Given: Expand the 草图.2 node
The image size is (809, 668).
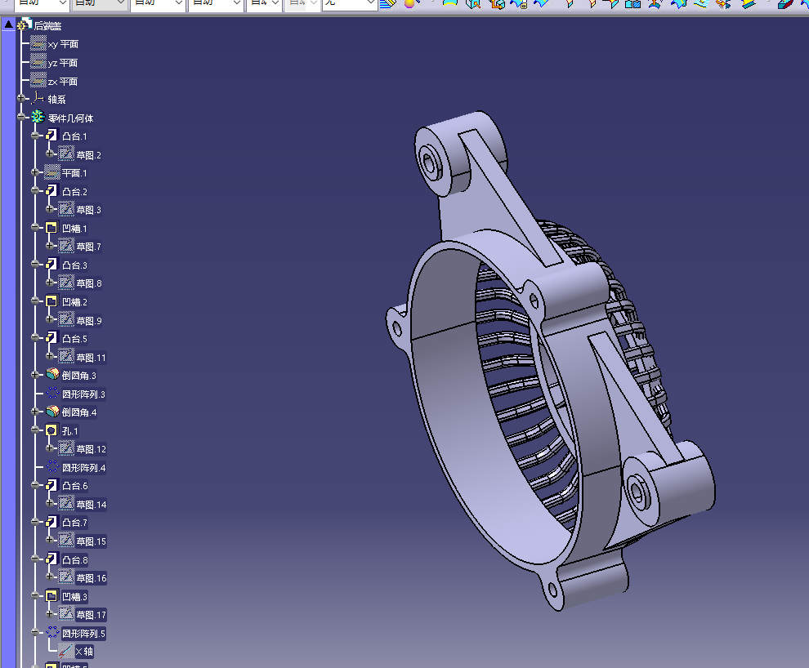Looking at the screenshot, I should click(50, 154).
